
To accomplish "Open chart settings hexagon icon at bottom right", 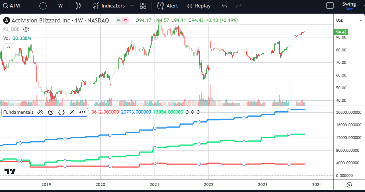I will [349, 185].
